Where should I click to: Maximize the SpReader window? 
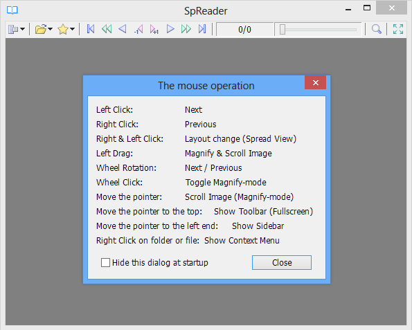(x=367, y=8)
